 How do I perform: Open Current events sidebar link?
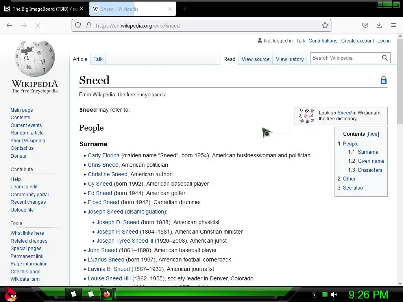(x=26, y=125)
